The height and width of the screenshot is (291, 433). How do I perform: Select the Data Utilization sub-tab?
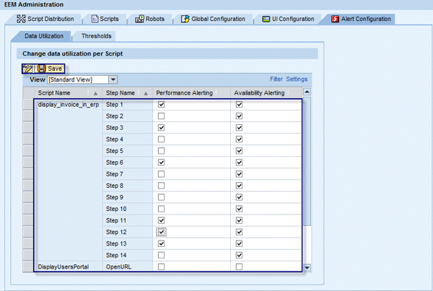coord(45,35)
